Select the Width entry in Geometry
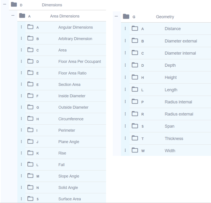Image resolution: width=211 pixels, height=203 pixels. coord(170,151)
